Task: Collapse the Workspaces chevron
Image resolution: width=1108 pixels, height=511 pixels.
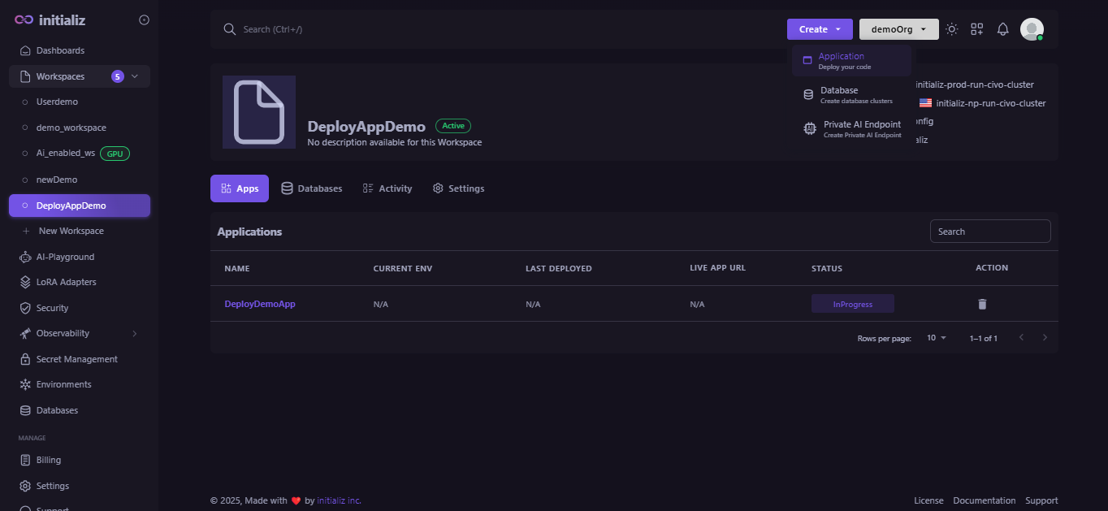Action: 135,76
